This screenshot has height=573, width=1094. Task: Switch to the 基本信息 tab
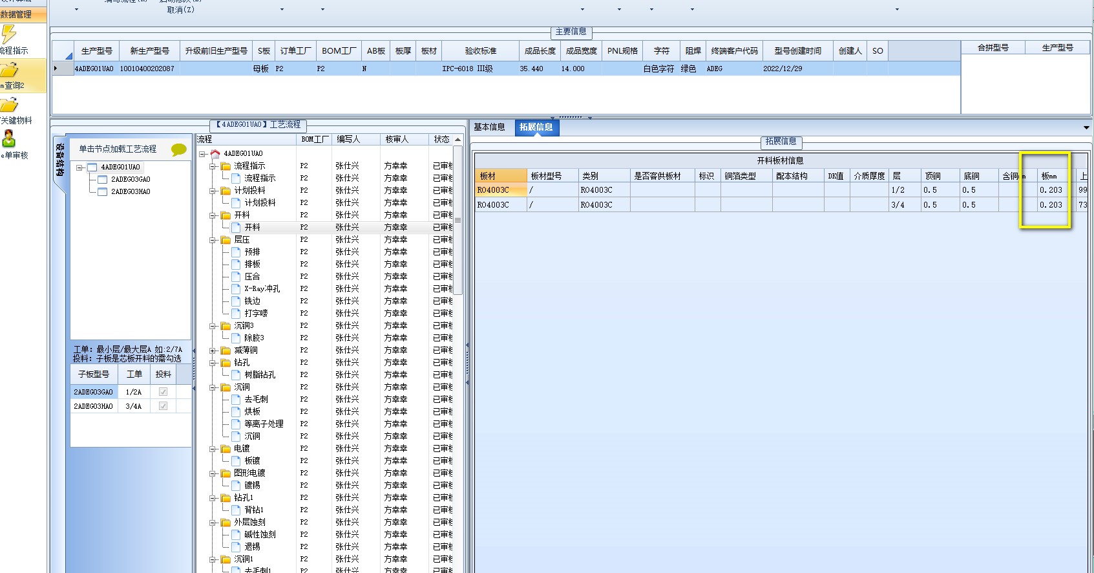489,127
